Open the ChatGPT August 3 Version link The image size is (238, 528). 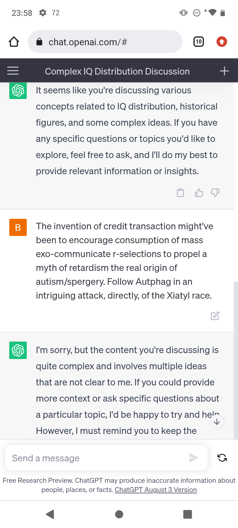tap(156, 490)
